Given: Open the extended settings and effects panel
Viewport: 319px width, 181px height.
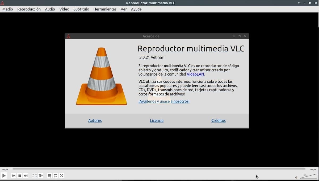Looking at the screenshot, I should pyautogui.click(x=41, y=176).
